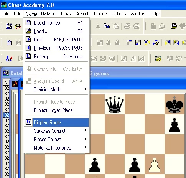
Task: Open the Engine menu
Action: [100, 13]
